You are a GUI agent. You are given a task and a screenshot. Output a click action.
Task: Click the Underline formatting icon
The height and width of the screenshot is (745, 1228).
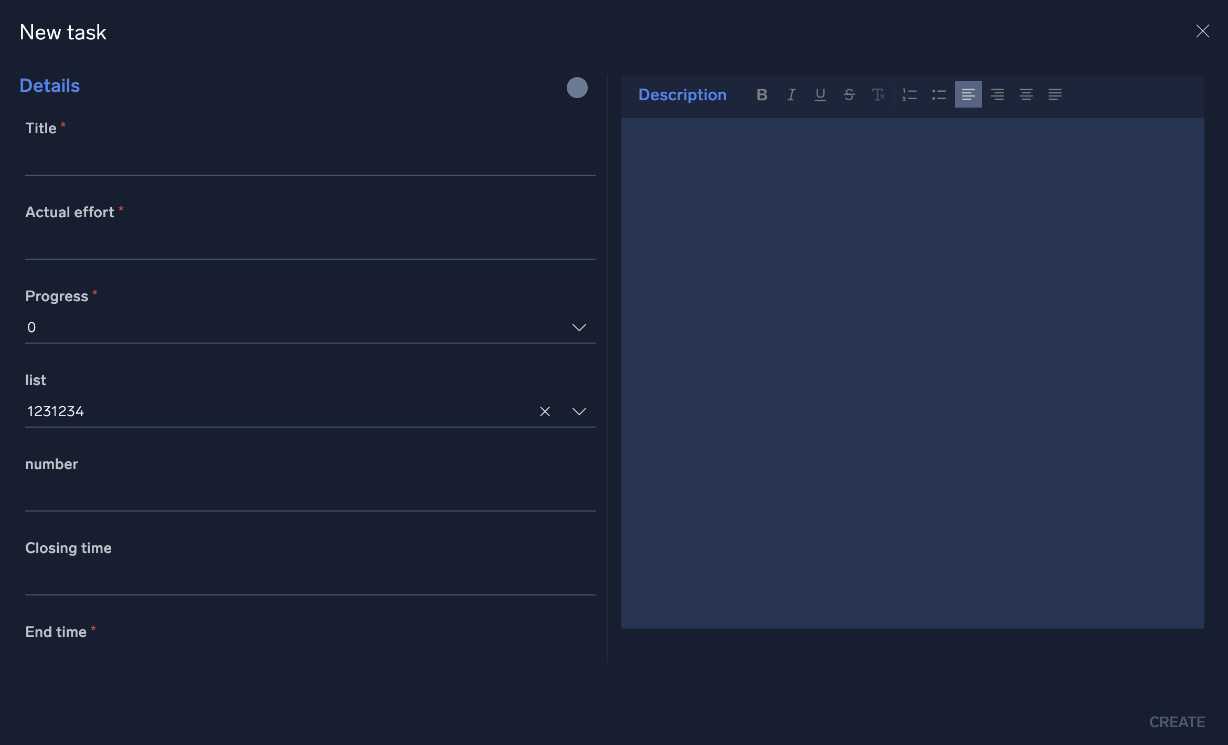pyautogui.click(x=819, y=94)
